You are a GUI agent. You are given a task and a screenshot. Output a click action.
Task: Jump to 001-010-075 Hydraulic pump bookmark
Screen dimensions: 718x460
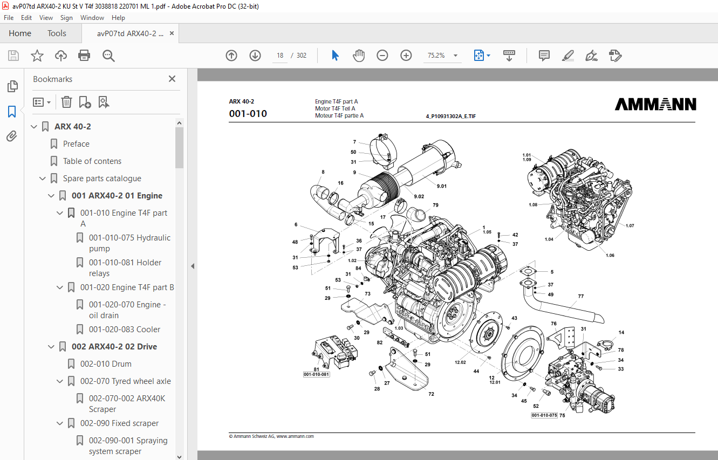(x=129, y=243)
